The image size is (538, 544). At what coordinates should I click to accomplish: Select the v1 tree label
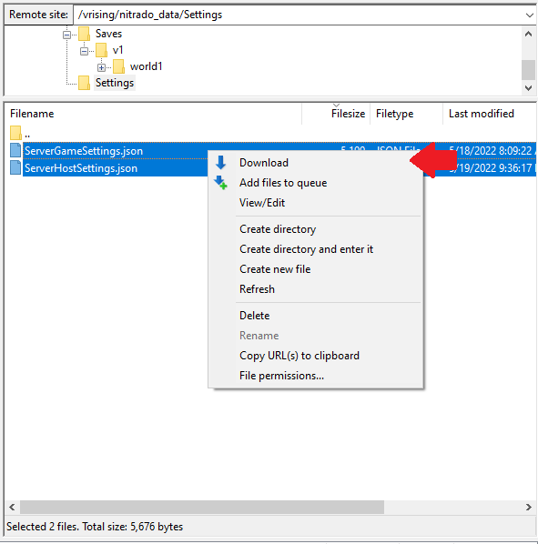(118, 50)
